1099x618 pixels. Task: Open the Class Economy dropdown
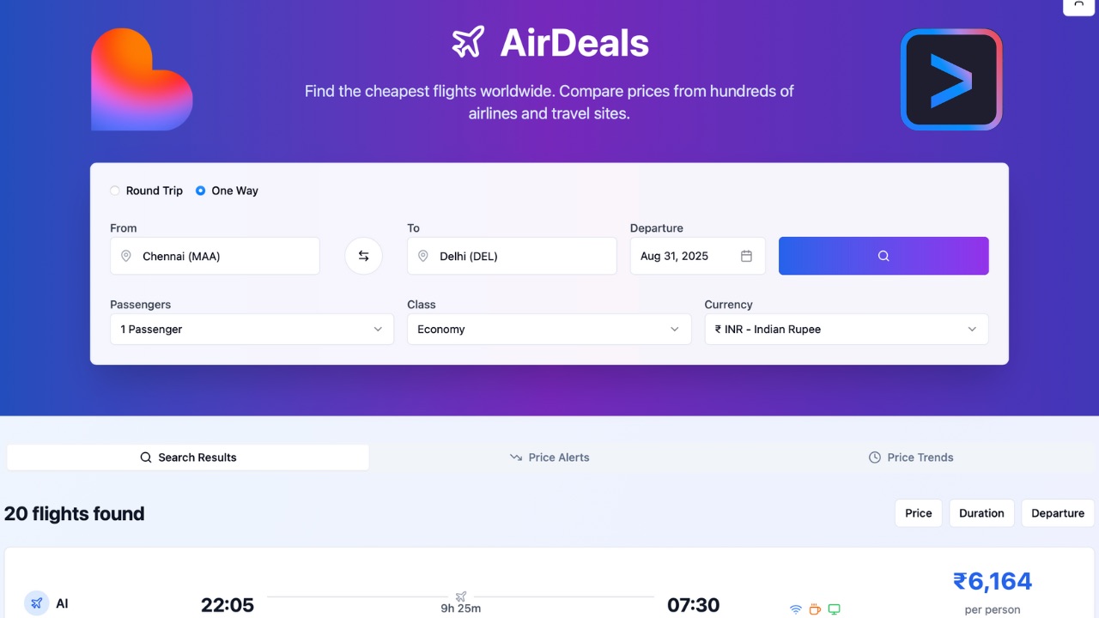[549, 330]
